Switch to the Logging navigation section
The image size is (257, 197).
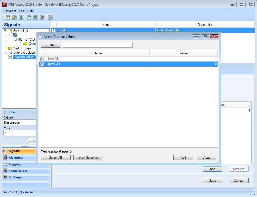14,164
